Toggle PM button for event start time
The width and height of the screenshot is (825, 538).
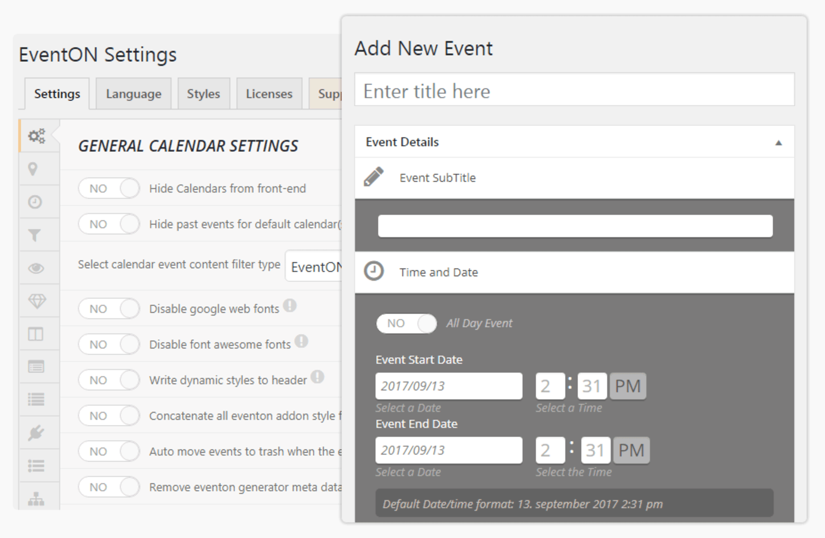(628, 386)
